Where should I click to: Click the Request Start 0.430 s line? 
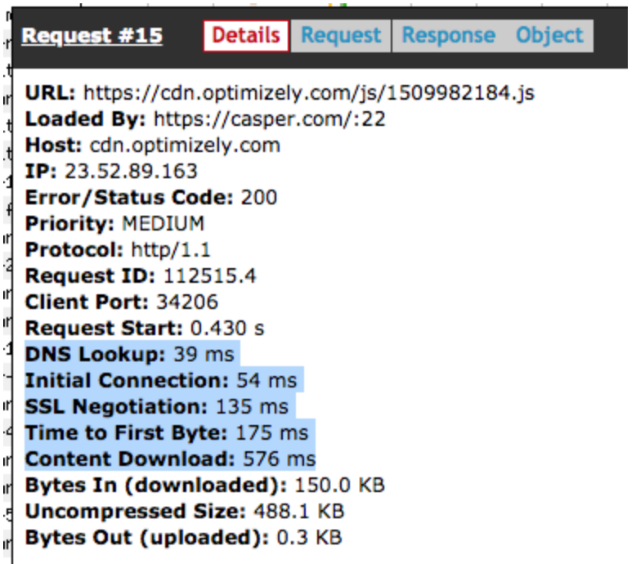pyautogui.click(x=145, y=329)
